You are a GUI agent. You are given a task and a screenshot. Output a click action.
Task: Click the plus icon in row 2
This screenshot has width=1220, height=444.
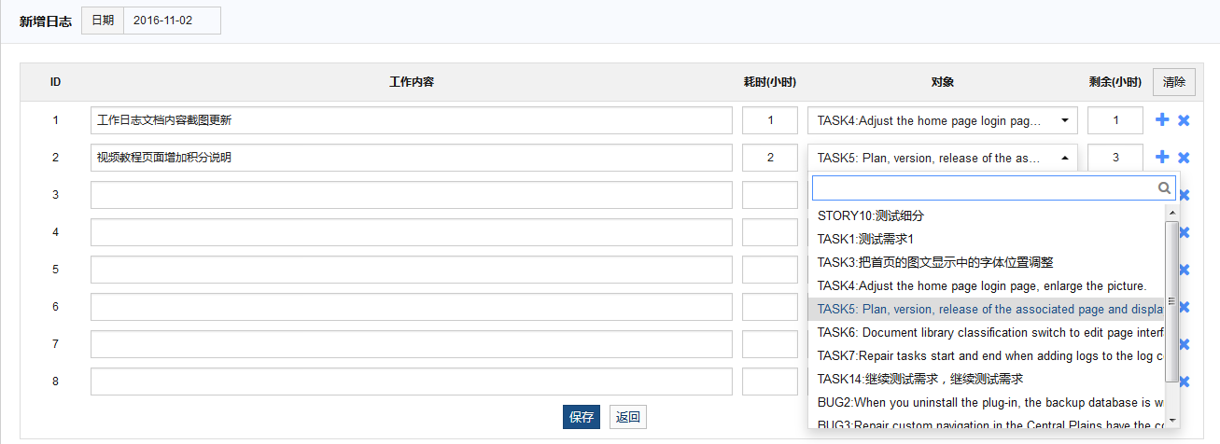coord(1162,158)
